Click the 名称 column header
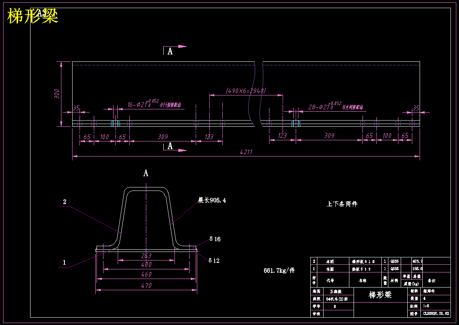 [x=362, y=281]
